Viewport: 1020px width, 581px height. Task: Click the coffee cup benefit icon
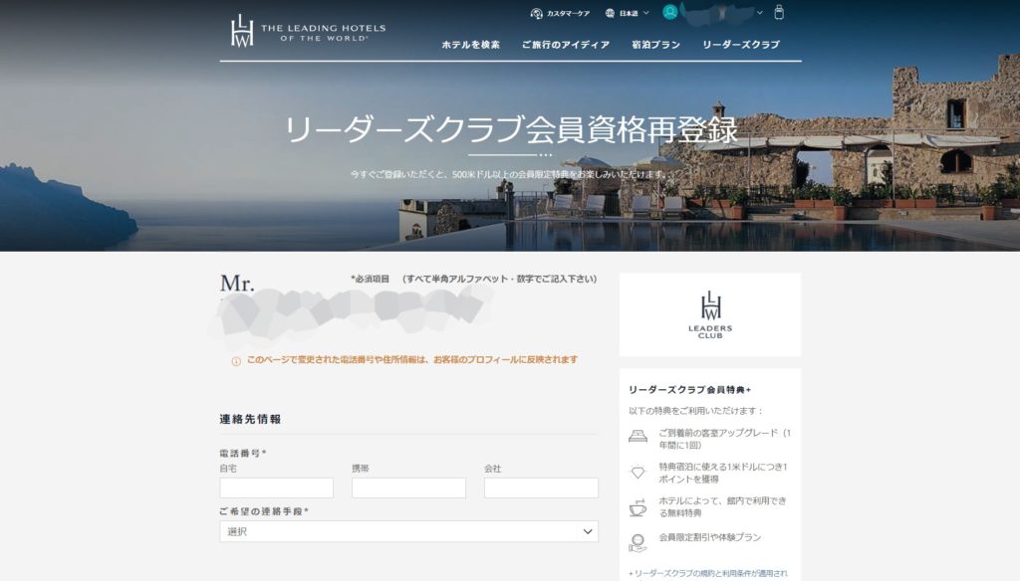[637, 507]
